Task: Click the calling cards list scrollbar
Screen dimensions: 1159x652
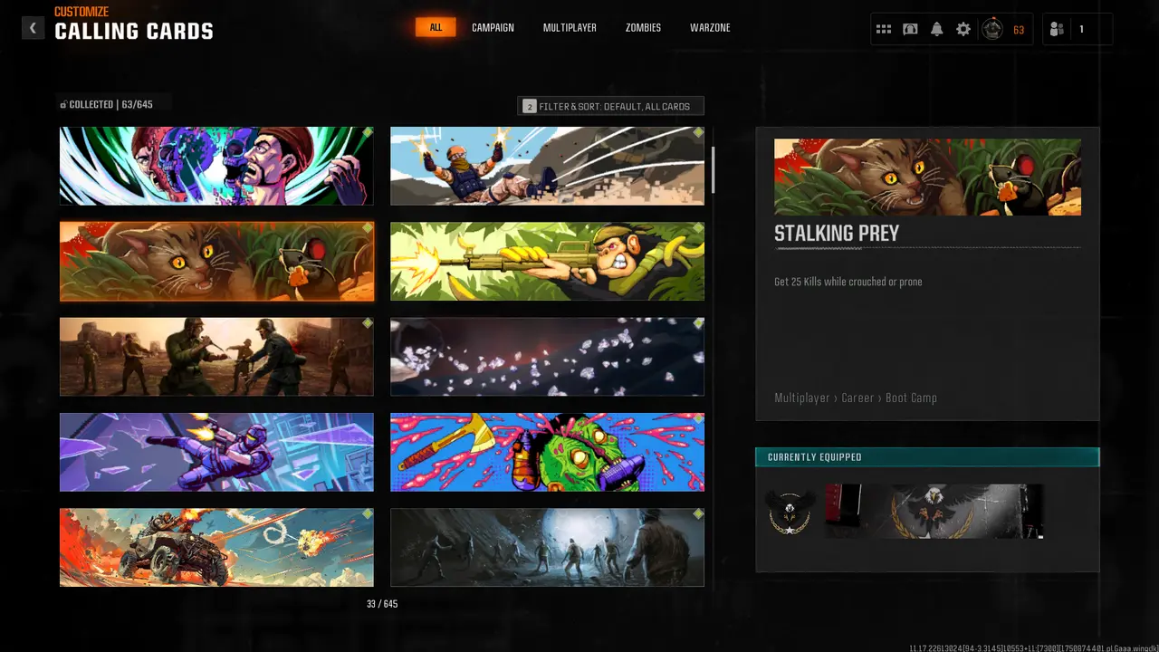Action: click(x=714, y=170)
